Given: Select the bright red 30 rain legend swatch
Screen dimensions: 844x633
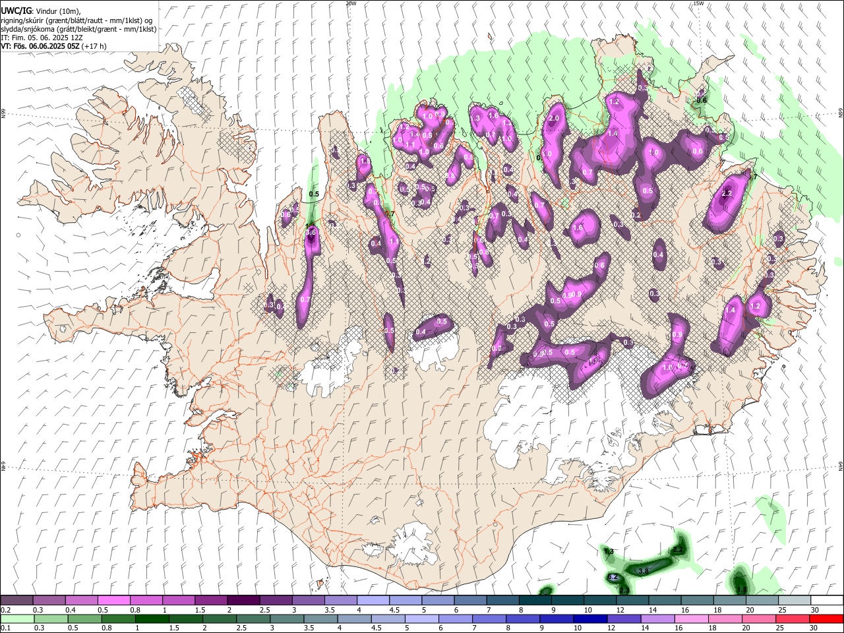Looking at the screenshot, I should tap(826, 618).
